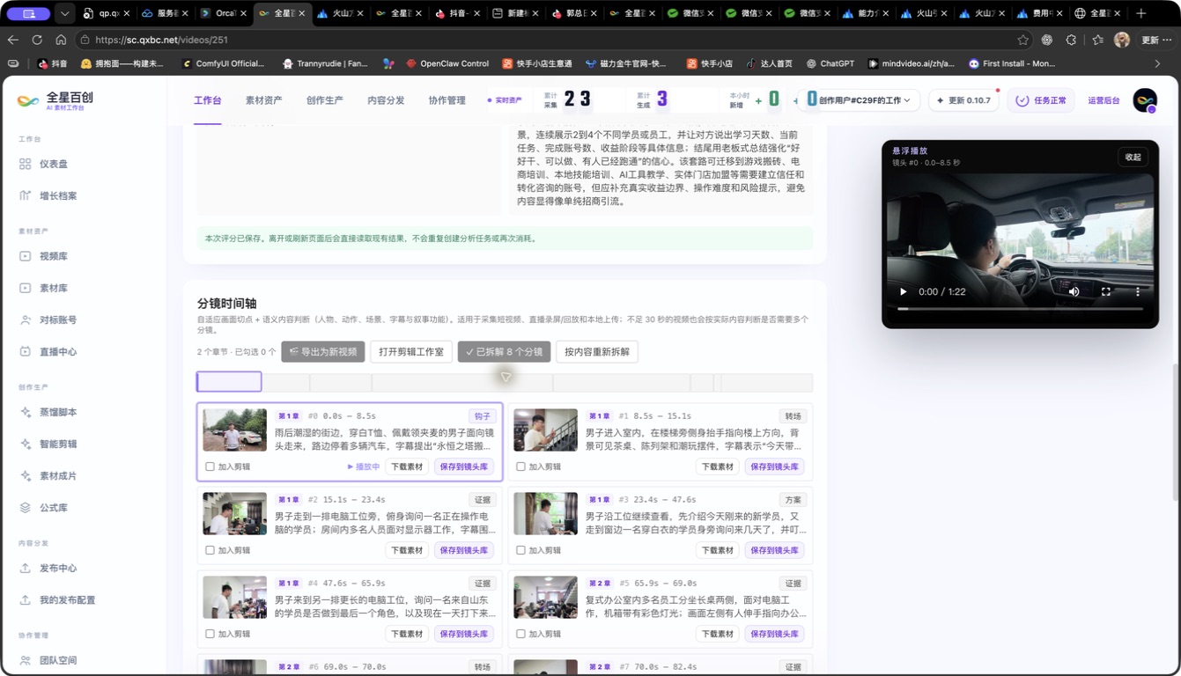Image resolution: width=1181 pixels, height=676 pixels.
Task: Click the user avatar in app header
Action: (x=1145, y=100)
